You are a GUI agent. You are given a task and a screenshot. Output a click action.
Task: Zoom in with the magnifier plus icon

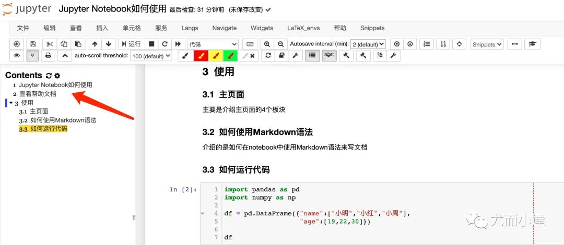tap(267, 44)
